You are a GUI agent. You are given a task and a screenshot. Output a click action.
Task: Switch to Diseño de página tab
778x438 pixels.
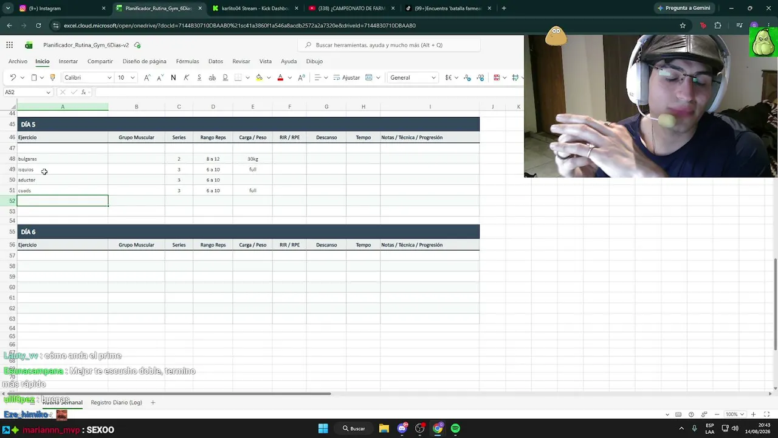[x=145, y=61]
